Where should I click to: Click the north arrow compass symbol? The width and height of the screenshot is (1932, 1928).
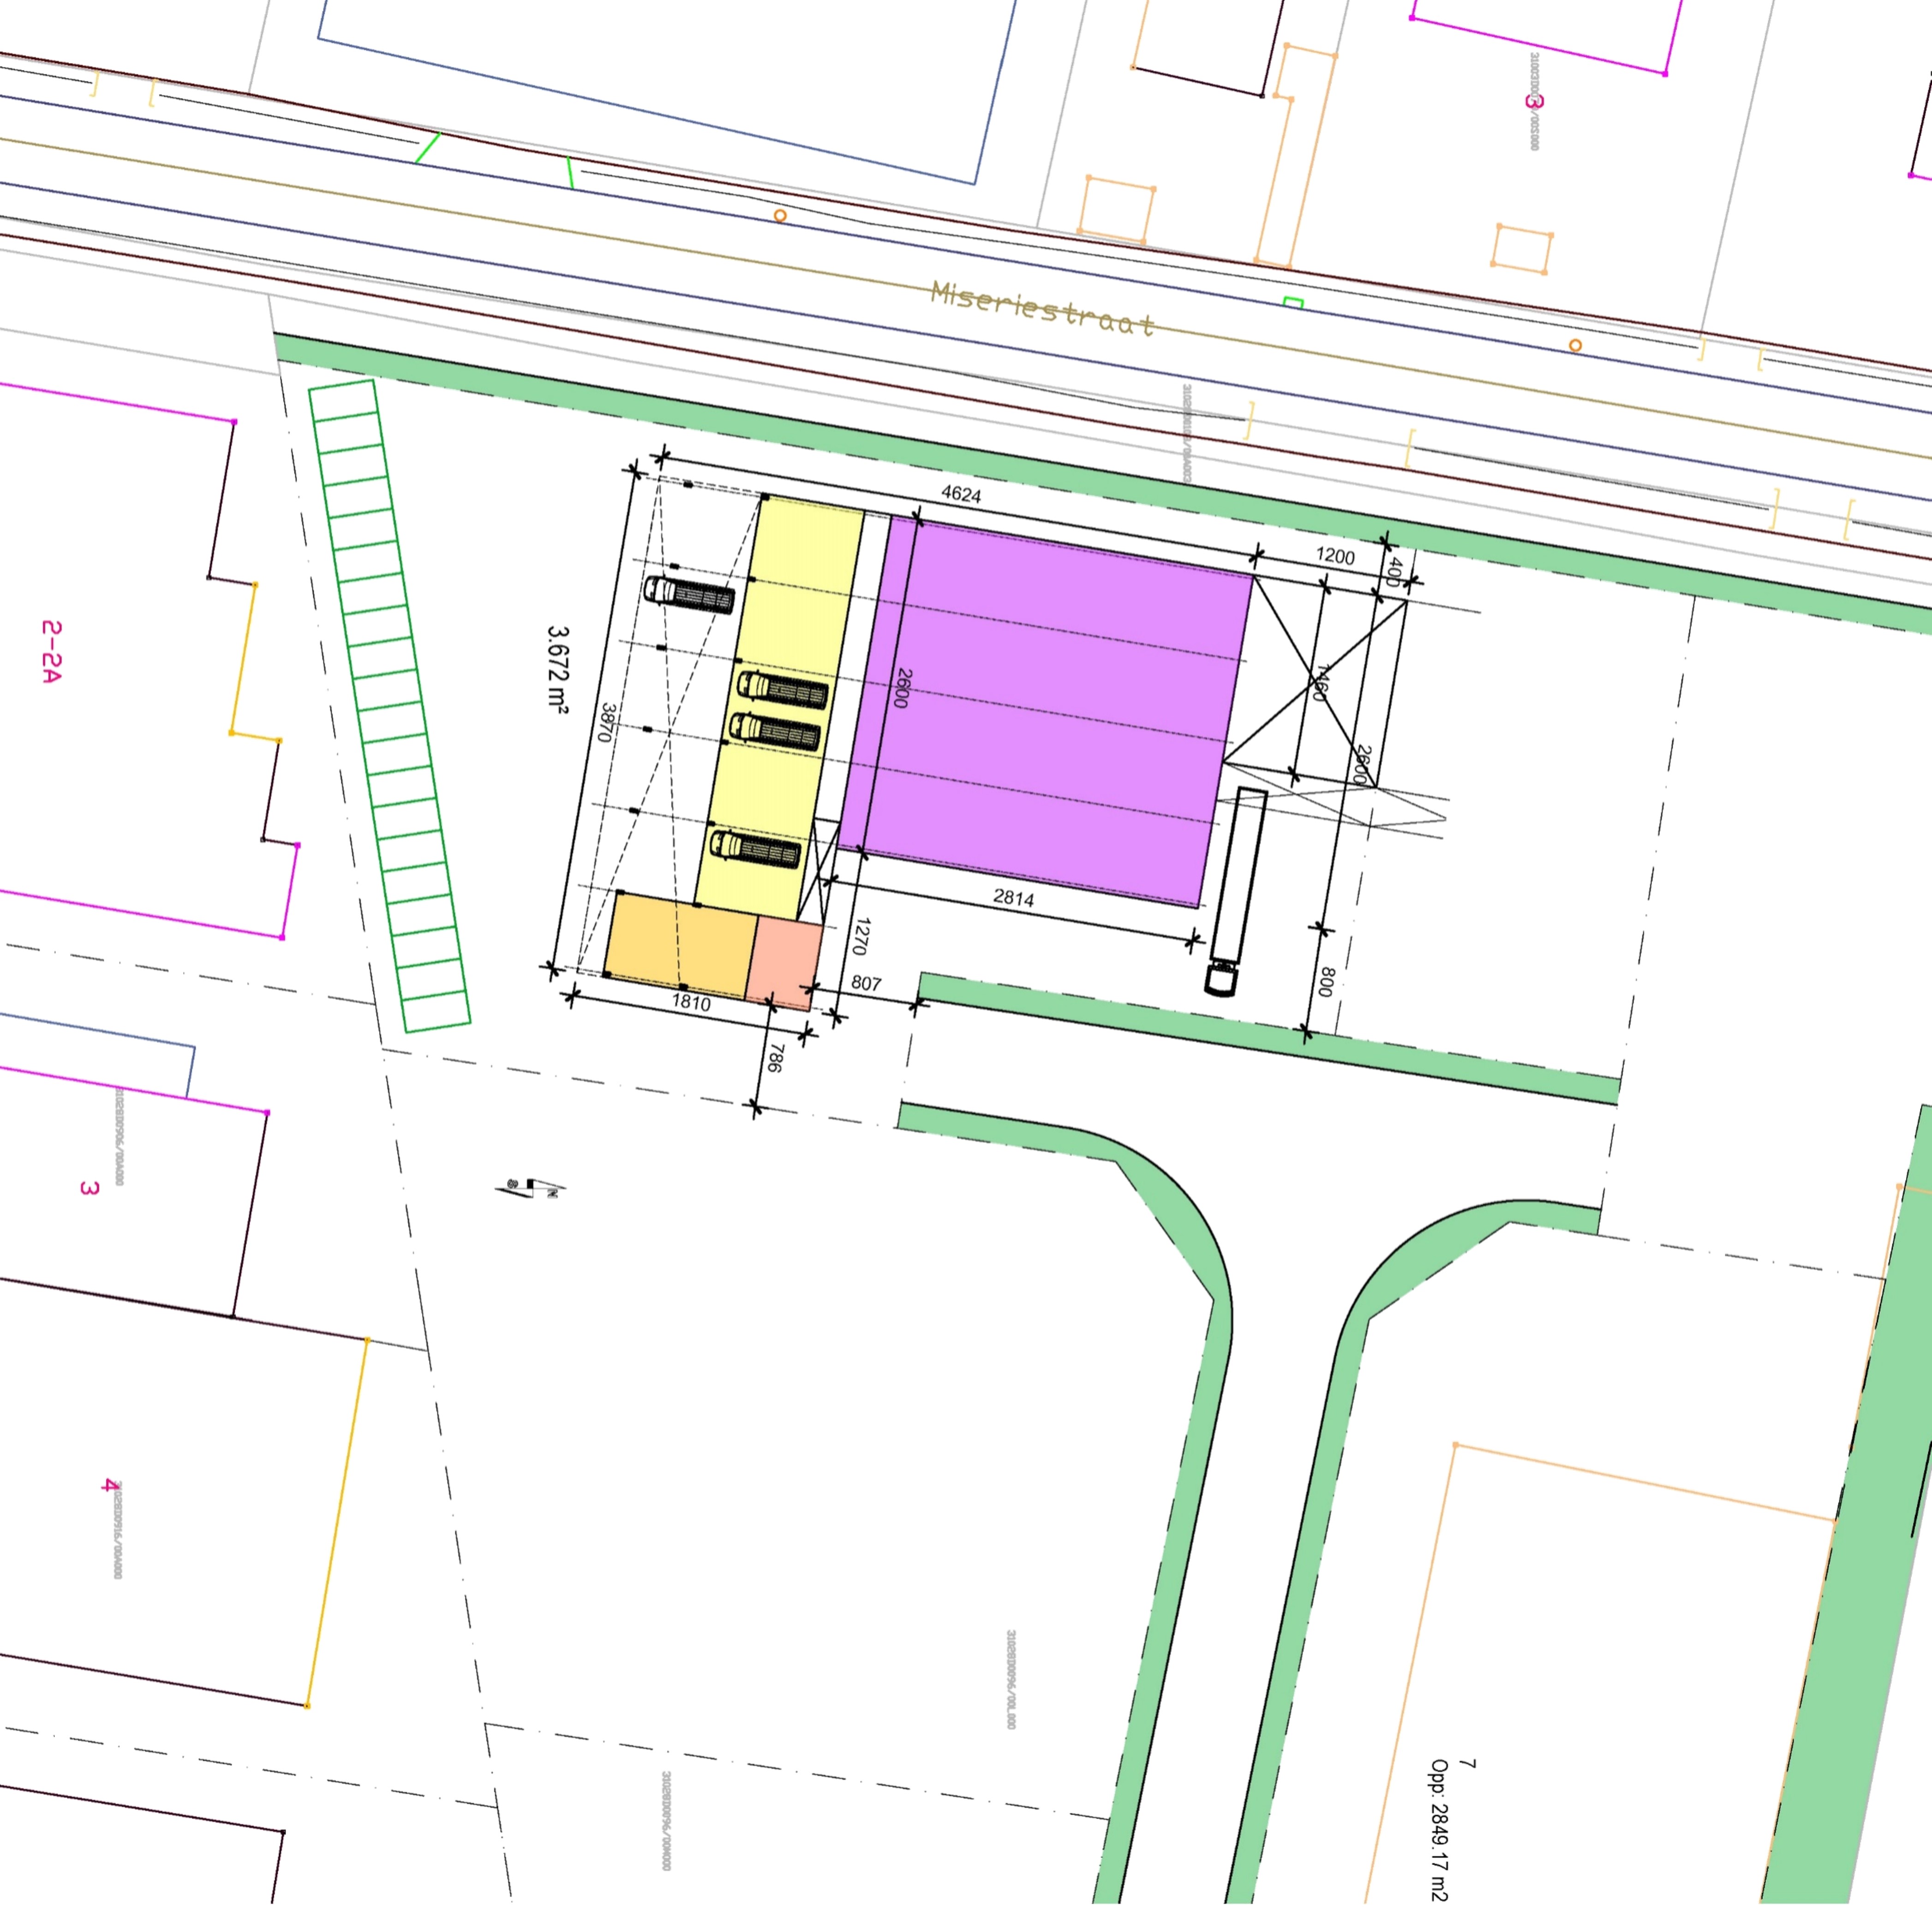point(531,1187)
